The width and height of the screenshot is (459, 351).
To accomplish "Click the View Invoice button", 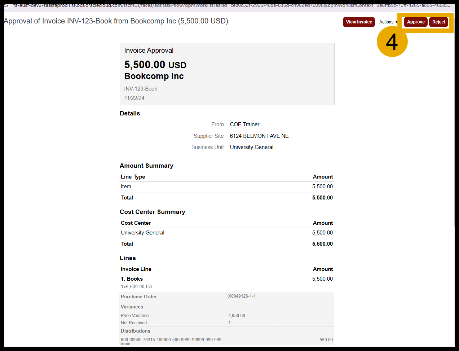I will (x=359, y=22).
